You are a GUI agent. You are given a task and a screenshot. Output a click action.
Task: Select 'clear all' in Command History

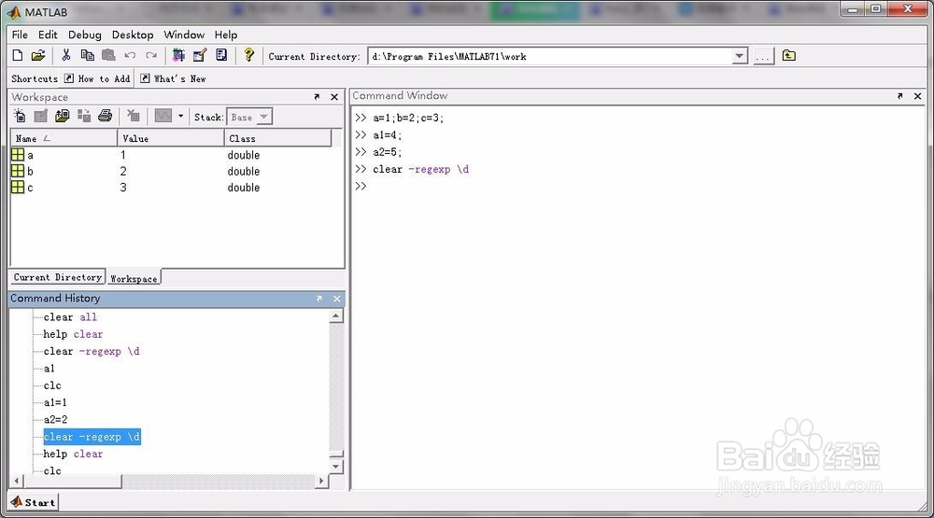coord(70,316)
